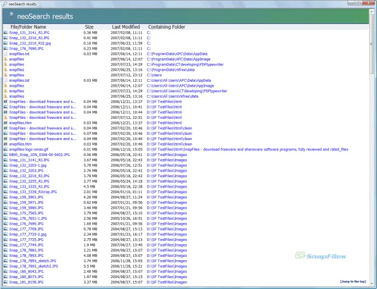Click the vertical scrollbar thumb

click(x=372, y=44)
